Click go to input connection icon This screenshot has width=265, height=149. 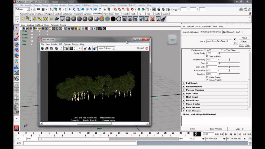[x=235, y=39]
